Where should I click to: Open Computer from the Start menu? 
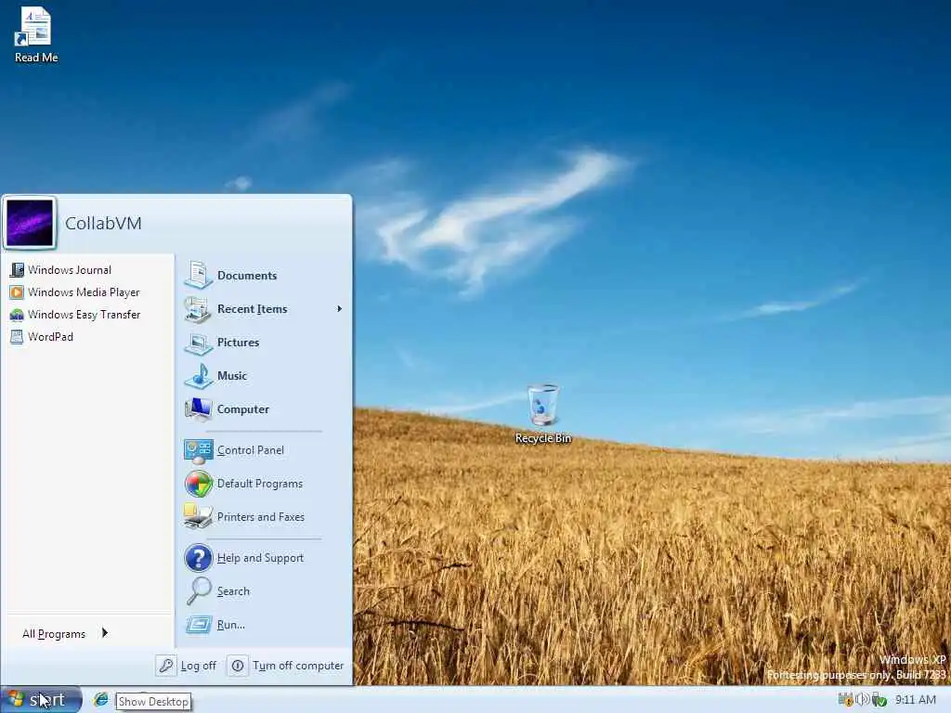pos(263,408)
